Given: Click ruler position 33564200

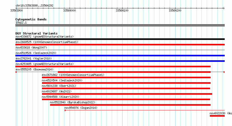Looking at the screenshot, I should (175, 10).
